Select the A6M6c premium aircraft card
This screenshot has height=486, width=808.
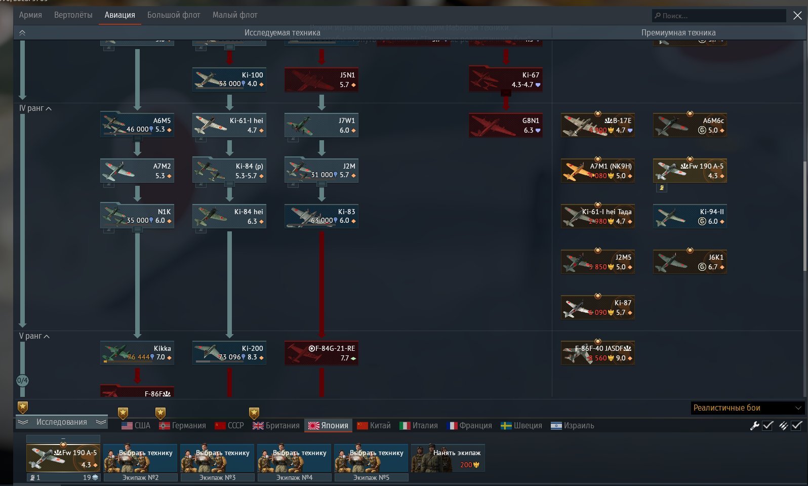tap(690, 125)
